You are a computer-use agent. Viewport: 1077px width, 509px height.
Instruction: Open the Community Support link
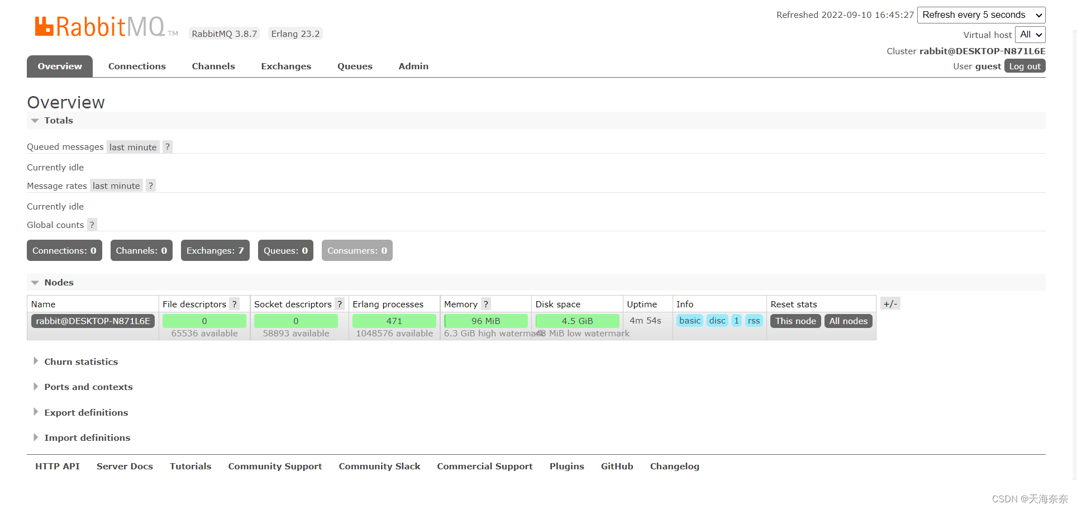pos(275,466)
